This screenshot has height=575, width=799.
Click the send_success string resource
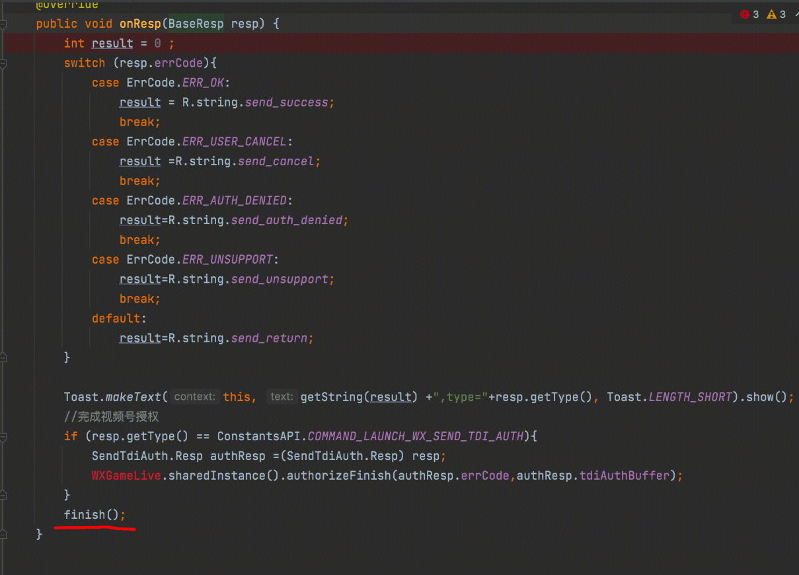286,102
